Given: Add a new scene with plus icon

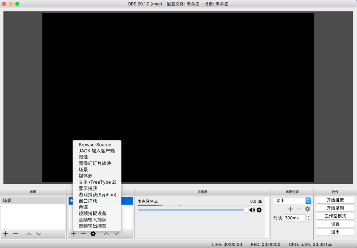Looking at the screenshot, I should pos(6,234).
